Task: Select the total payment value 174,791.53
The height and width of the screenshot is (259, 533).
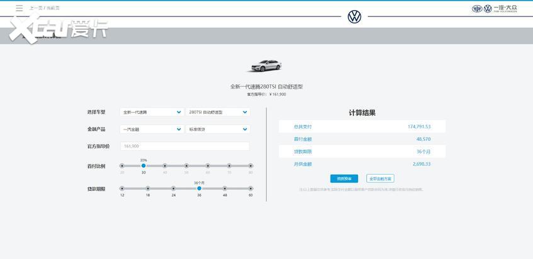Action: pyautogui.click(x=419, y=127)
